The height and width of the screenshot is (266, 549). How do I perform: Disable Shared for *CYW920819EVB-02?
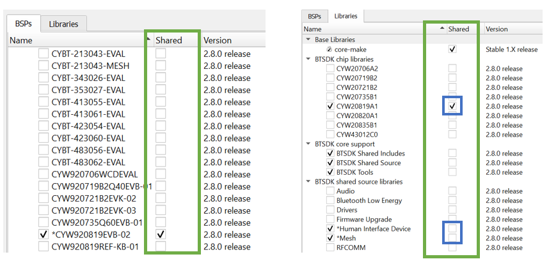tap(161, 234)
